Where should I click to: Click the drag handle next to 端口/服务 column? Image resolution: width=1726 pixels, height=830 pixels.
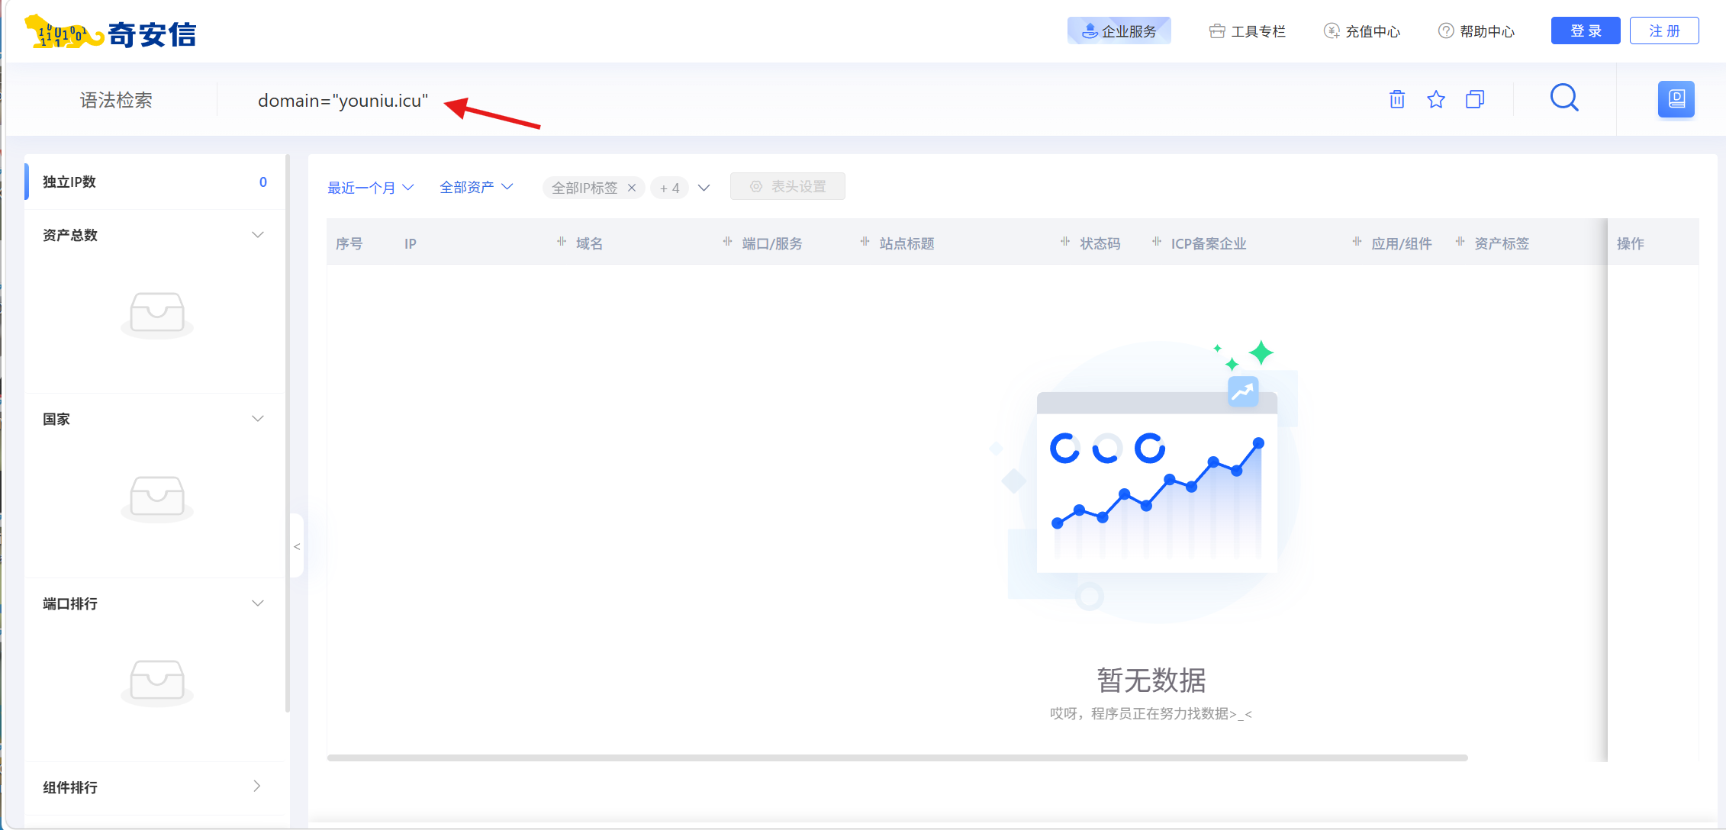pos(727,242)
